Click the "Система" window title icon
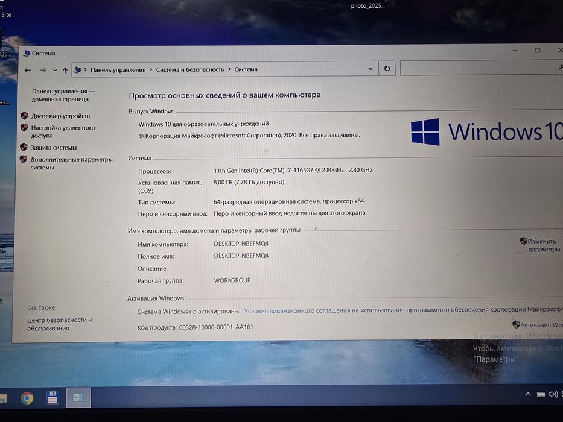This screenshot has width=563, height=422. [x=27, y=54]
